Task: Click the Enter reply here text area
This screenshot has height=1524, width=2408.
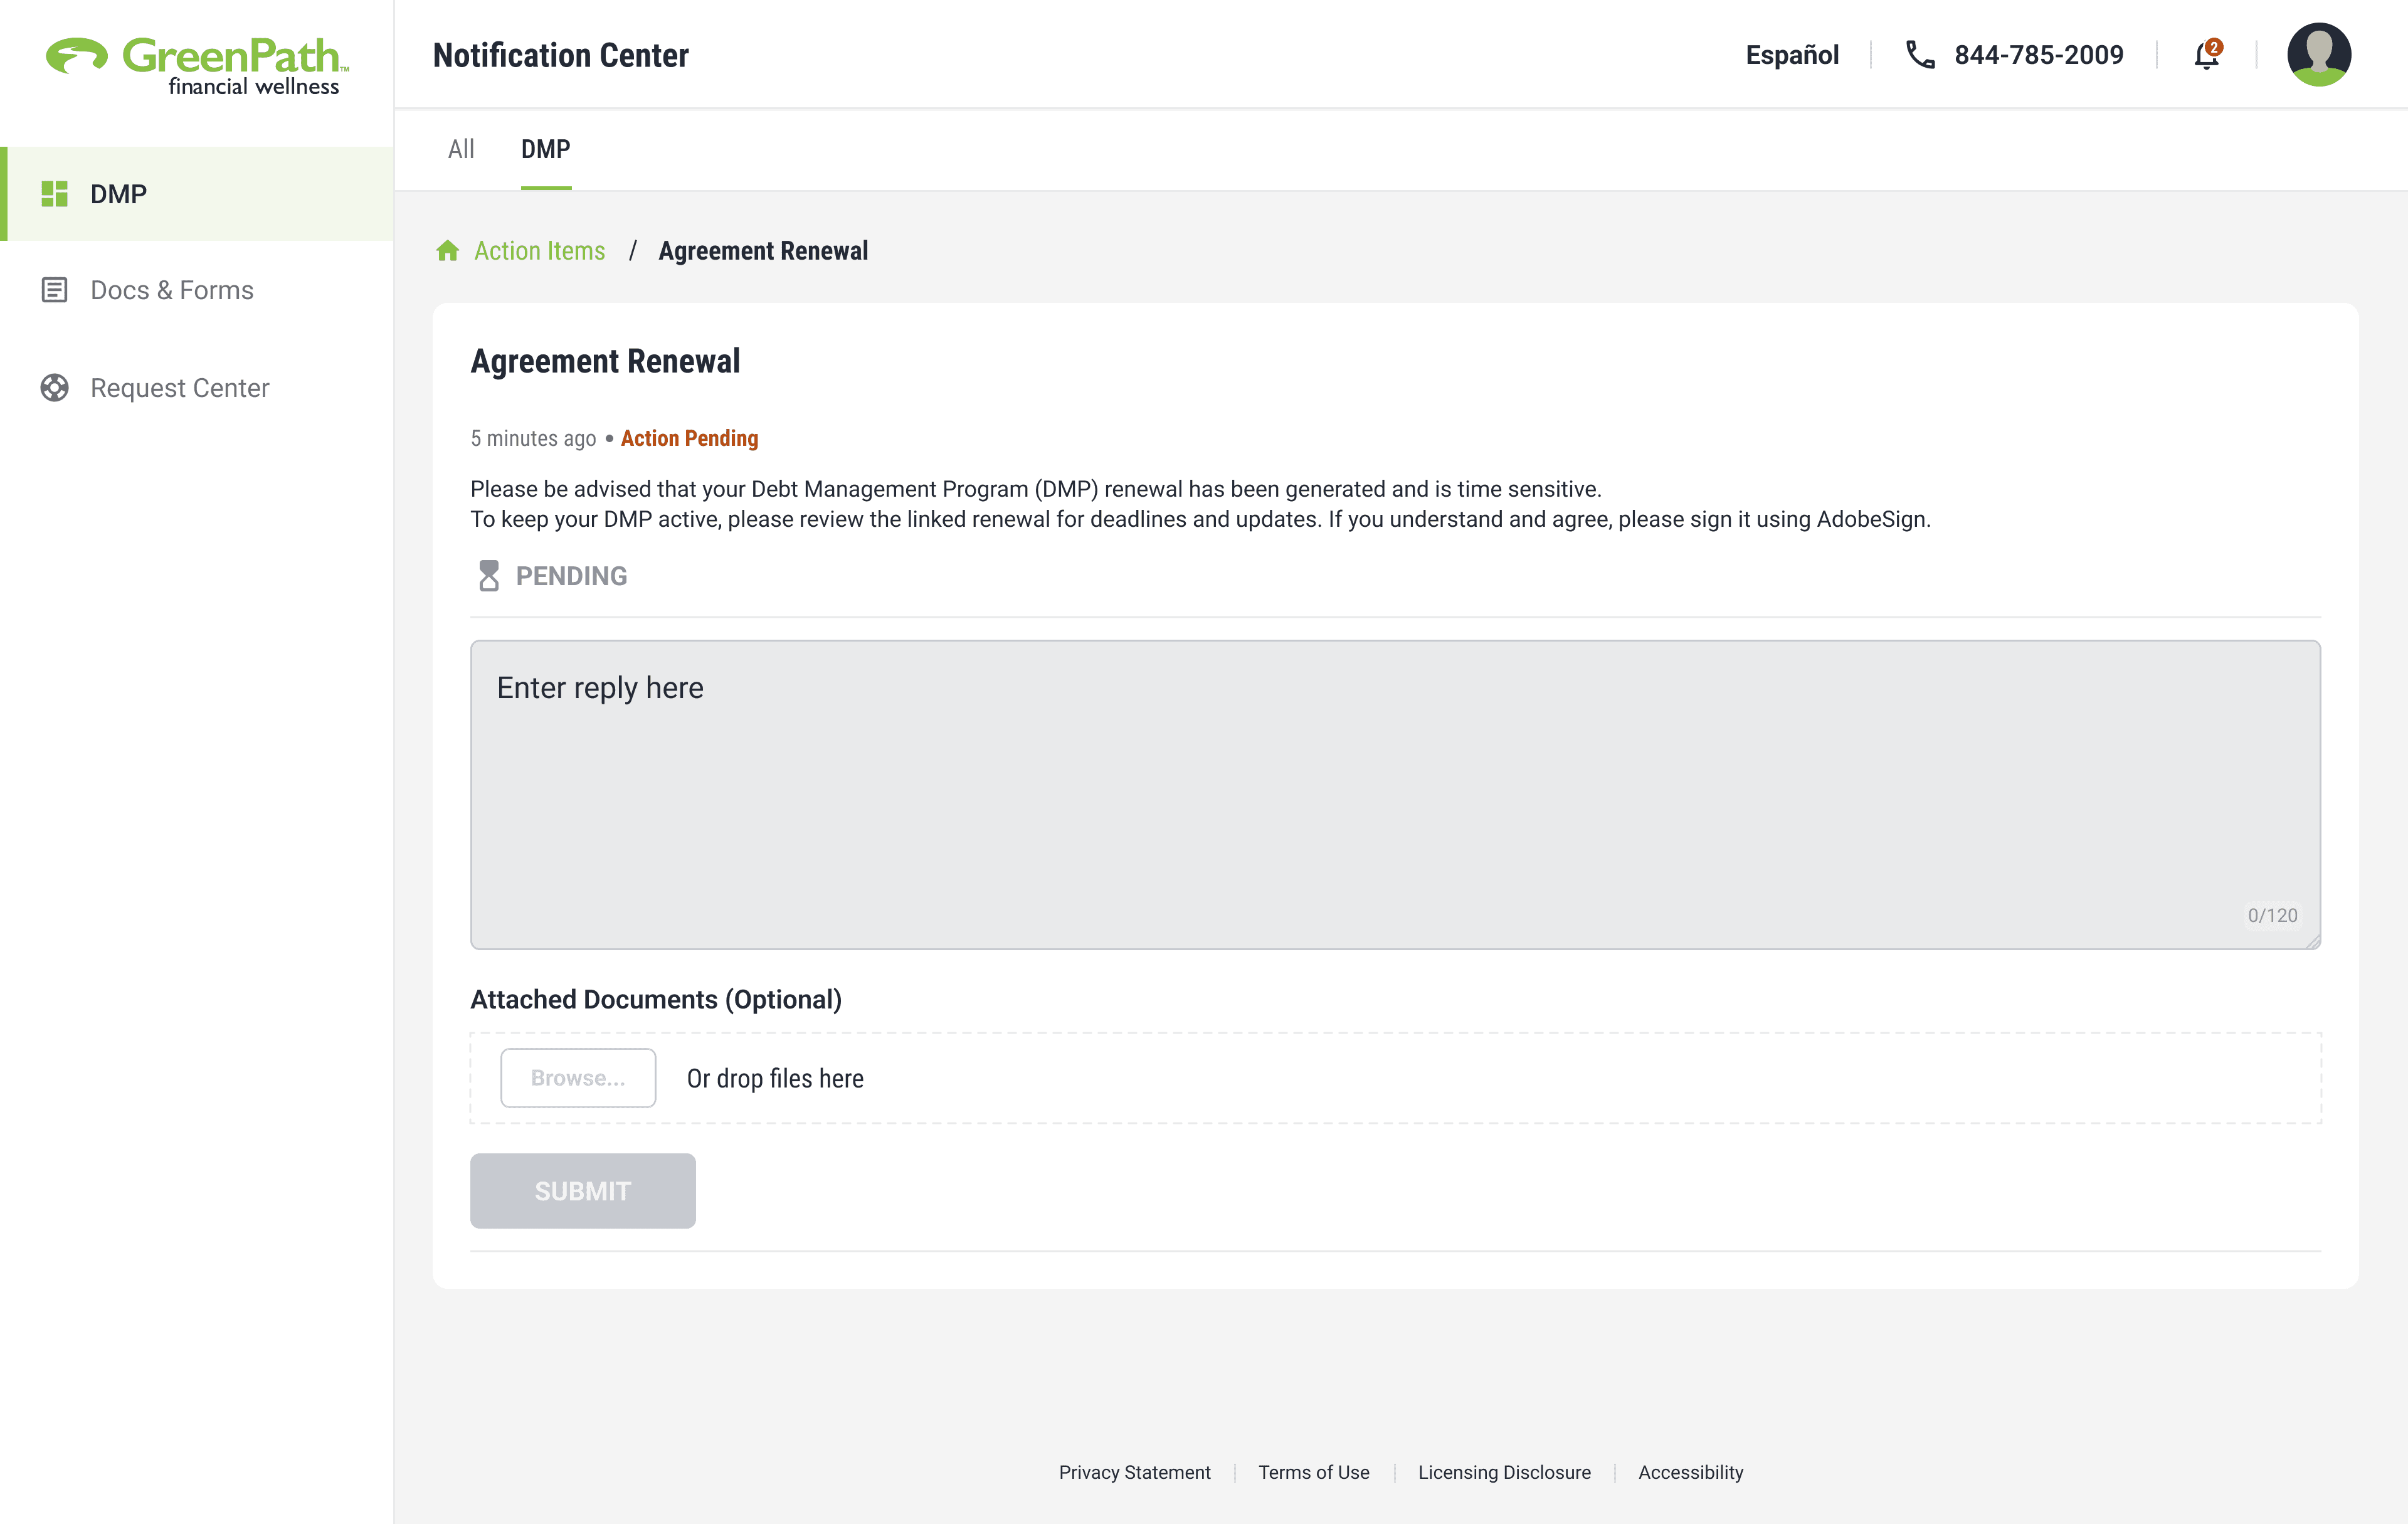Action: click(x=1394, y=794)
